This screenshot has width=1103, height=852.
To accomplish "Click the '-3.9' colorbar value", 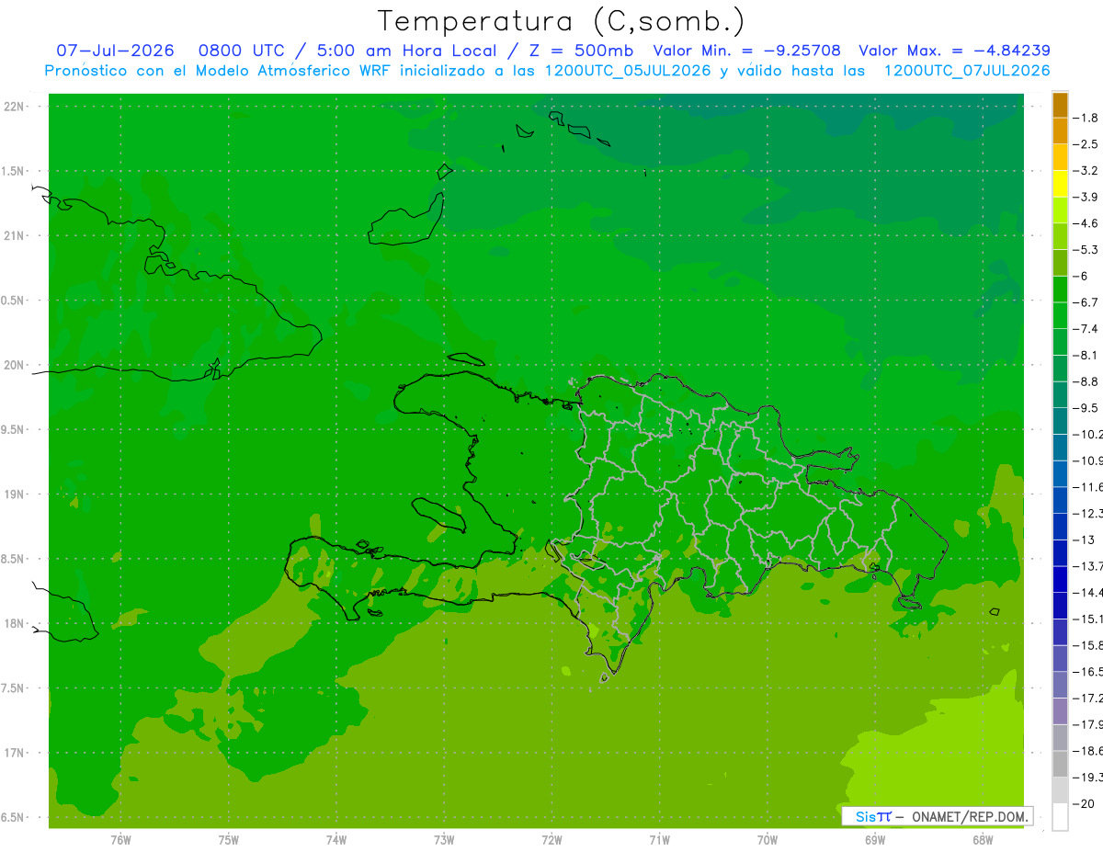I will pyautogui.click(x=1086, y=197).
